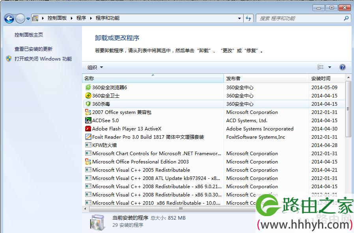The width and height of the screenshot is (354, 233).
Task: Click the Adobe Flash Player icon
Action: pos(88,128)
